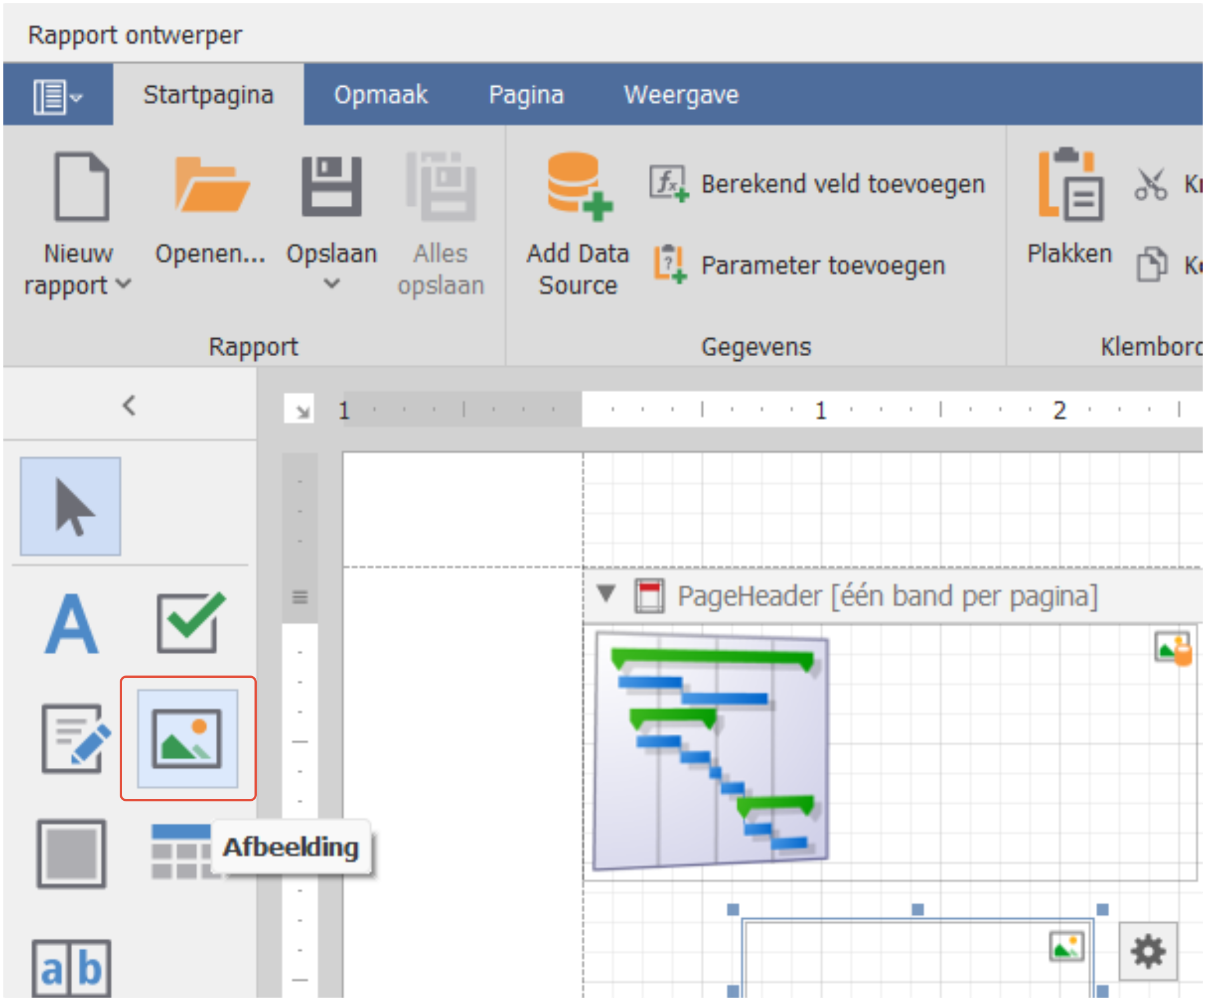Select the Check Box control tool

point(189,624)
